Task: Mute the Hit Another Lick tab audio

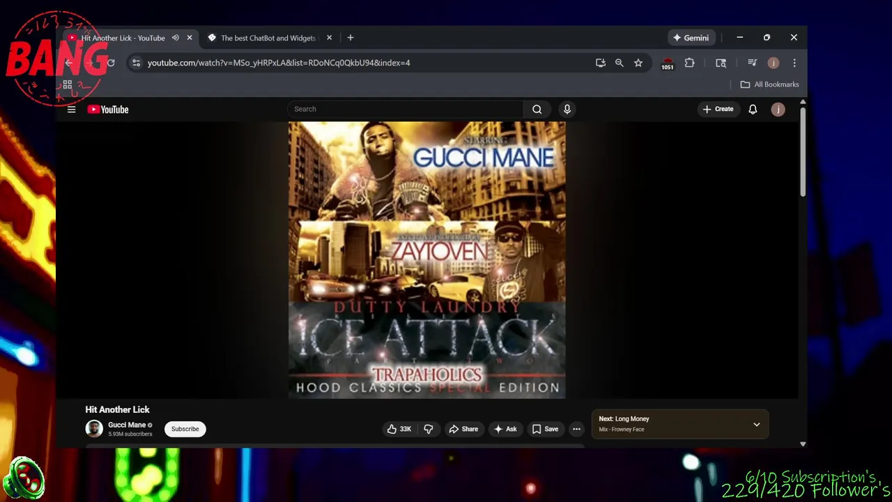Action: click(x=175, y=38)
